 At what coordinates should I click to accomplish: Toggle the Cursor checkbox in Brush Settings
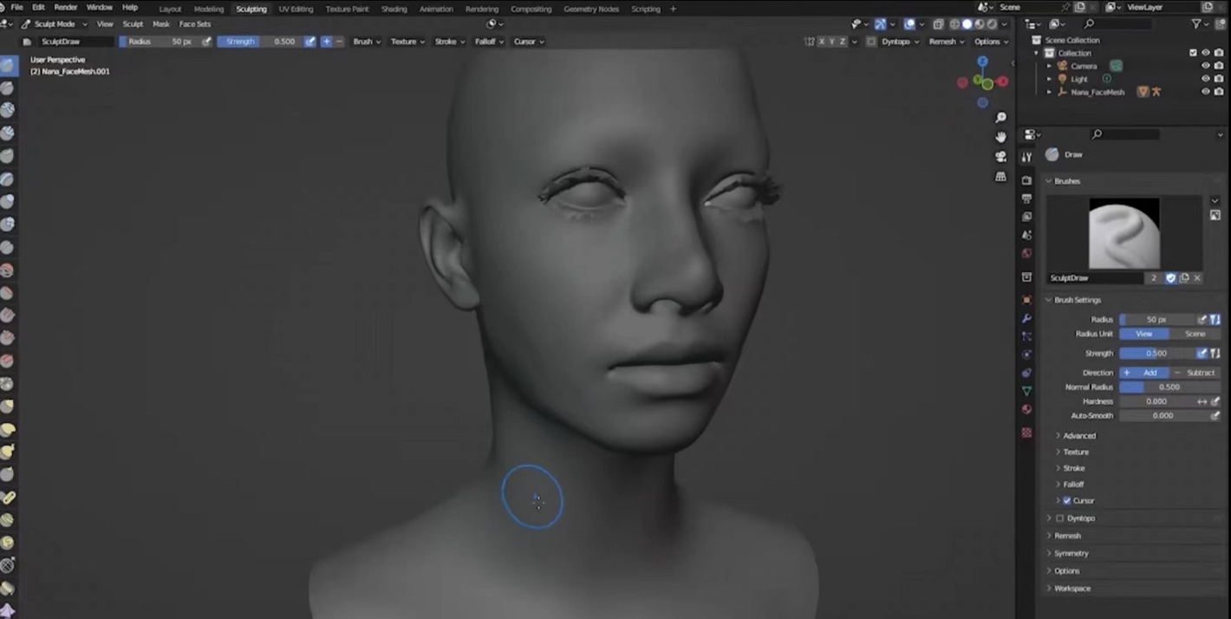point(1067,500)
